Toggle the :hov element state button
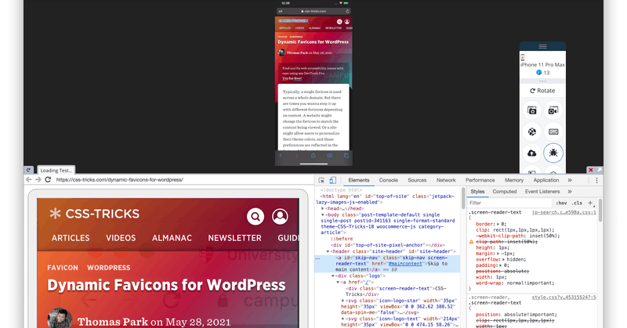This screenshot has height=328, width=627. pyautogui.click(x=561, y=203)
